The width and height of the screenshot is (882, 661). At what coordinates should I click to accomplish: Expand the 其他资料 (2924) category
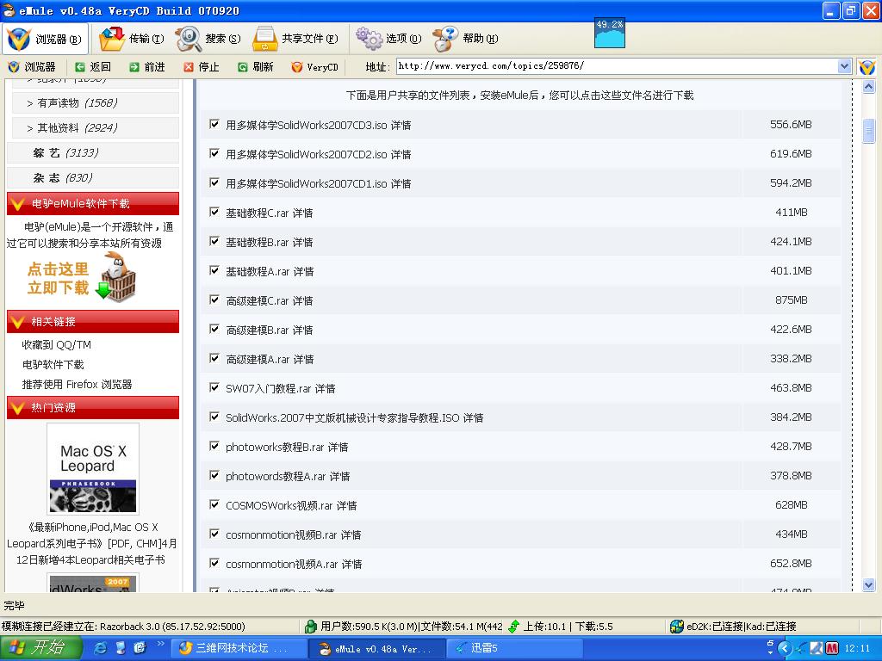point(96,127)
